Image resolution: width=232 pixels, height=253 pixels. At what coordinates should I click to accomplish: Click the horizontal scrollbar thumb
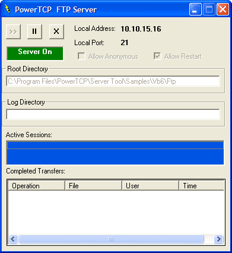[111, 239]
